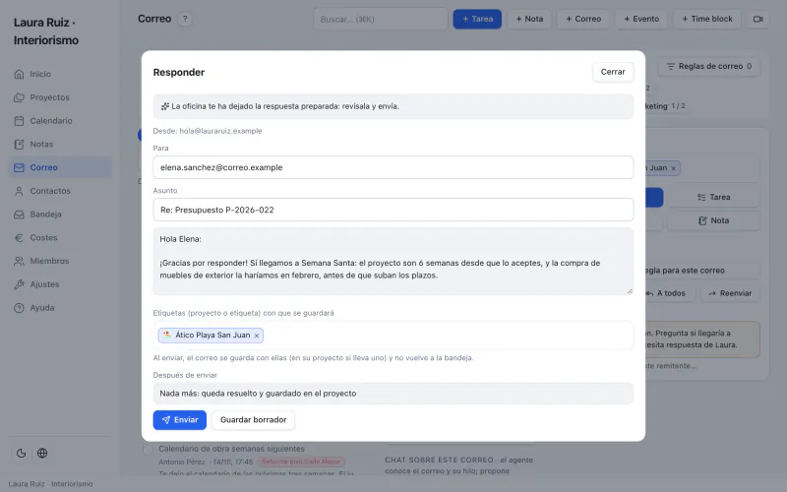Open Ayuda in the sidebar

click(x=60, y=308)
